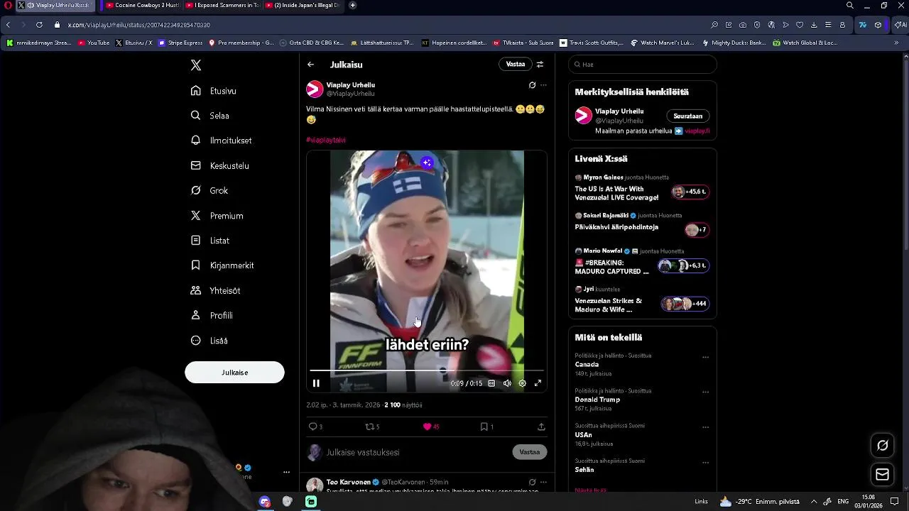Open Teo Karvonen profile name
The width and height of the screenshot is (909, 511).
349,482
